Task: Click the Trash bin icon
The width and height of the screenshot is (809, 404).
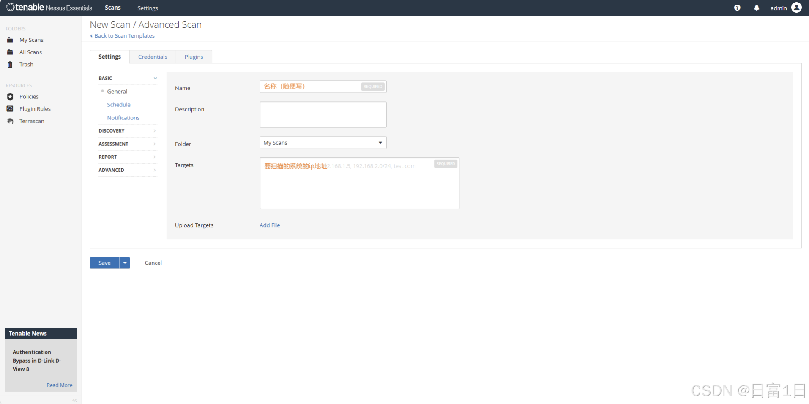Action: [10, 64]
